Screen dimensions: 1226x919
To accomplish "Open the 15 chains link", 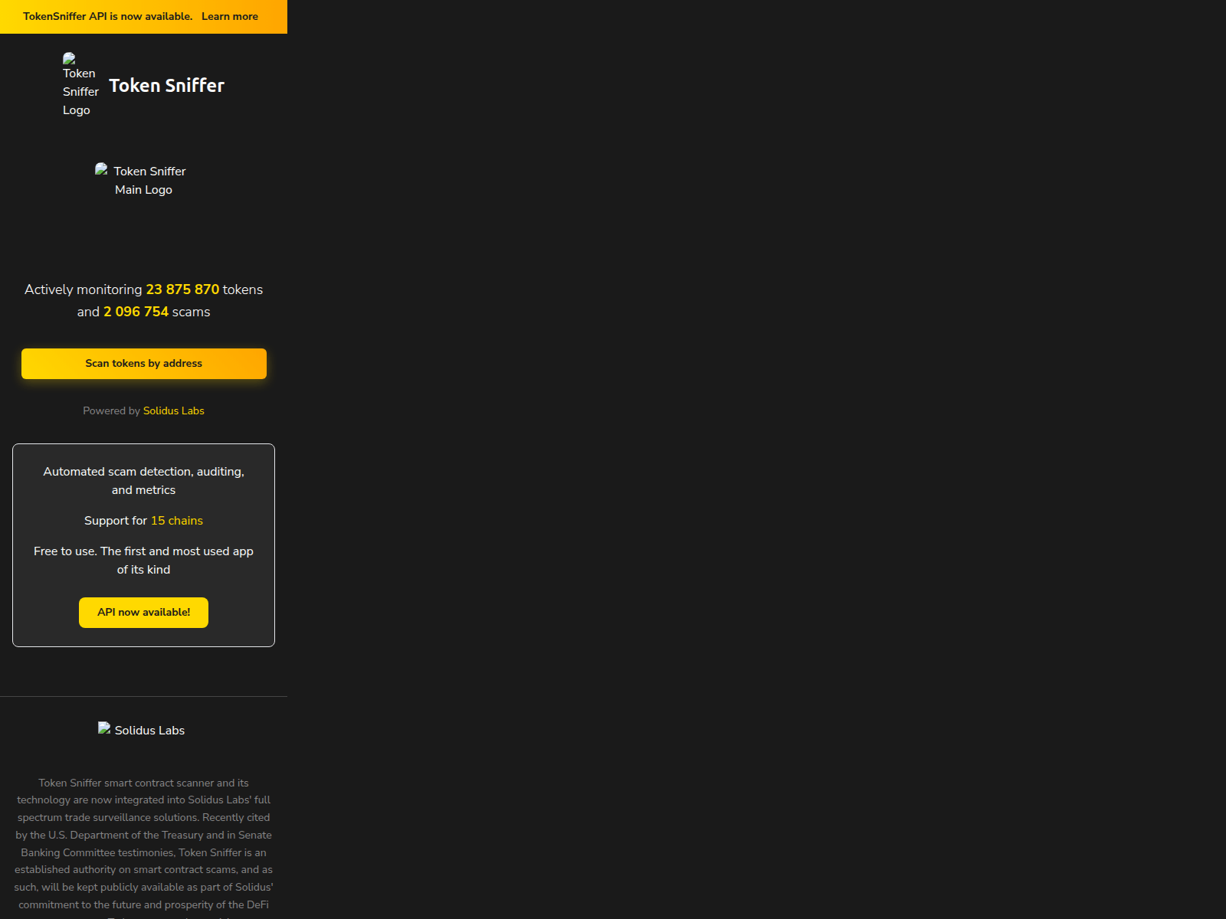I will [177, 521].
